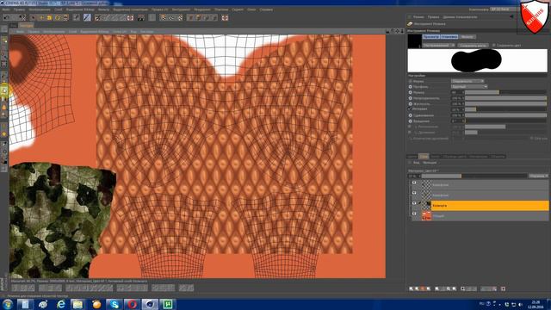Select the highlighted orange layer row
The width and height of the screenshot is (551, 310).
[x=490, y=206]
